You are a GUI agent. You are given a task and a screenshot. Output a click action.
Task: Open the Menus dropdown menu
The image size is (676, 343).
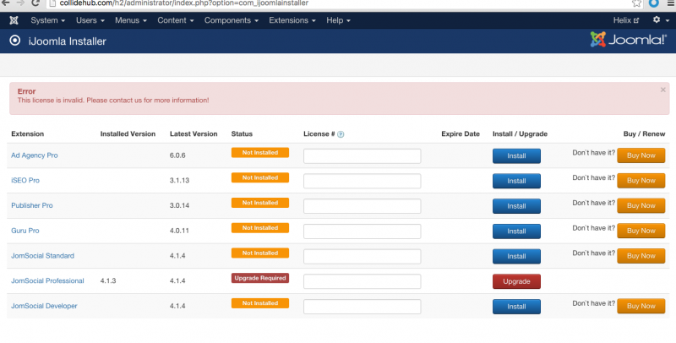click(x=131, y=20)
